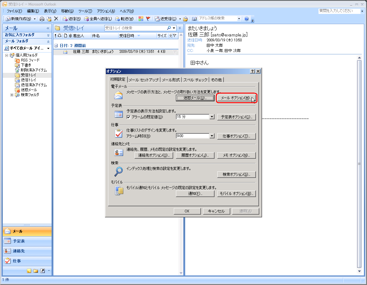Switch to その他 tab
This screenshot has width=367, height=285.
[216, 80]
